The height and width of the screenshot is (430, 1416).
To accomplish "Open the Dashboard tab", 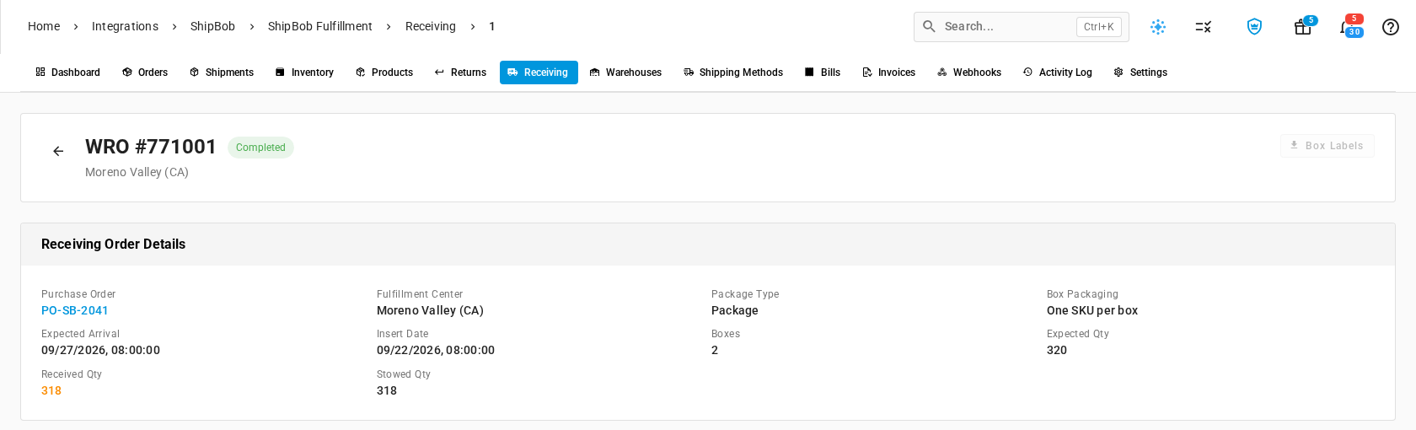I will pos(67,73).
